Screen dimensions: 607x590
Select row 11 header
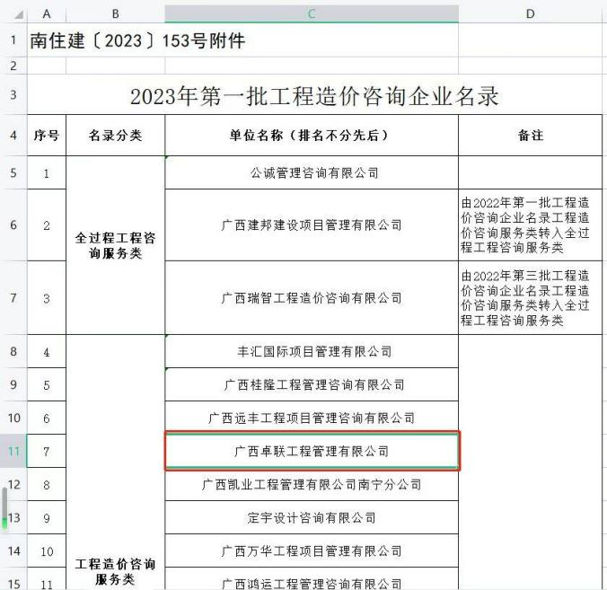[13, 451]
